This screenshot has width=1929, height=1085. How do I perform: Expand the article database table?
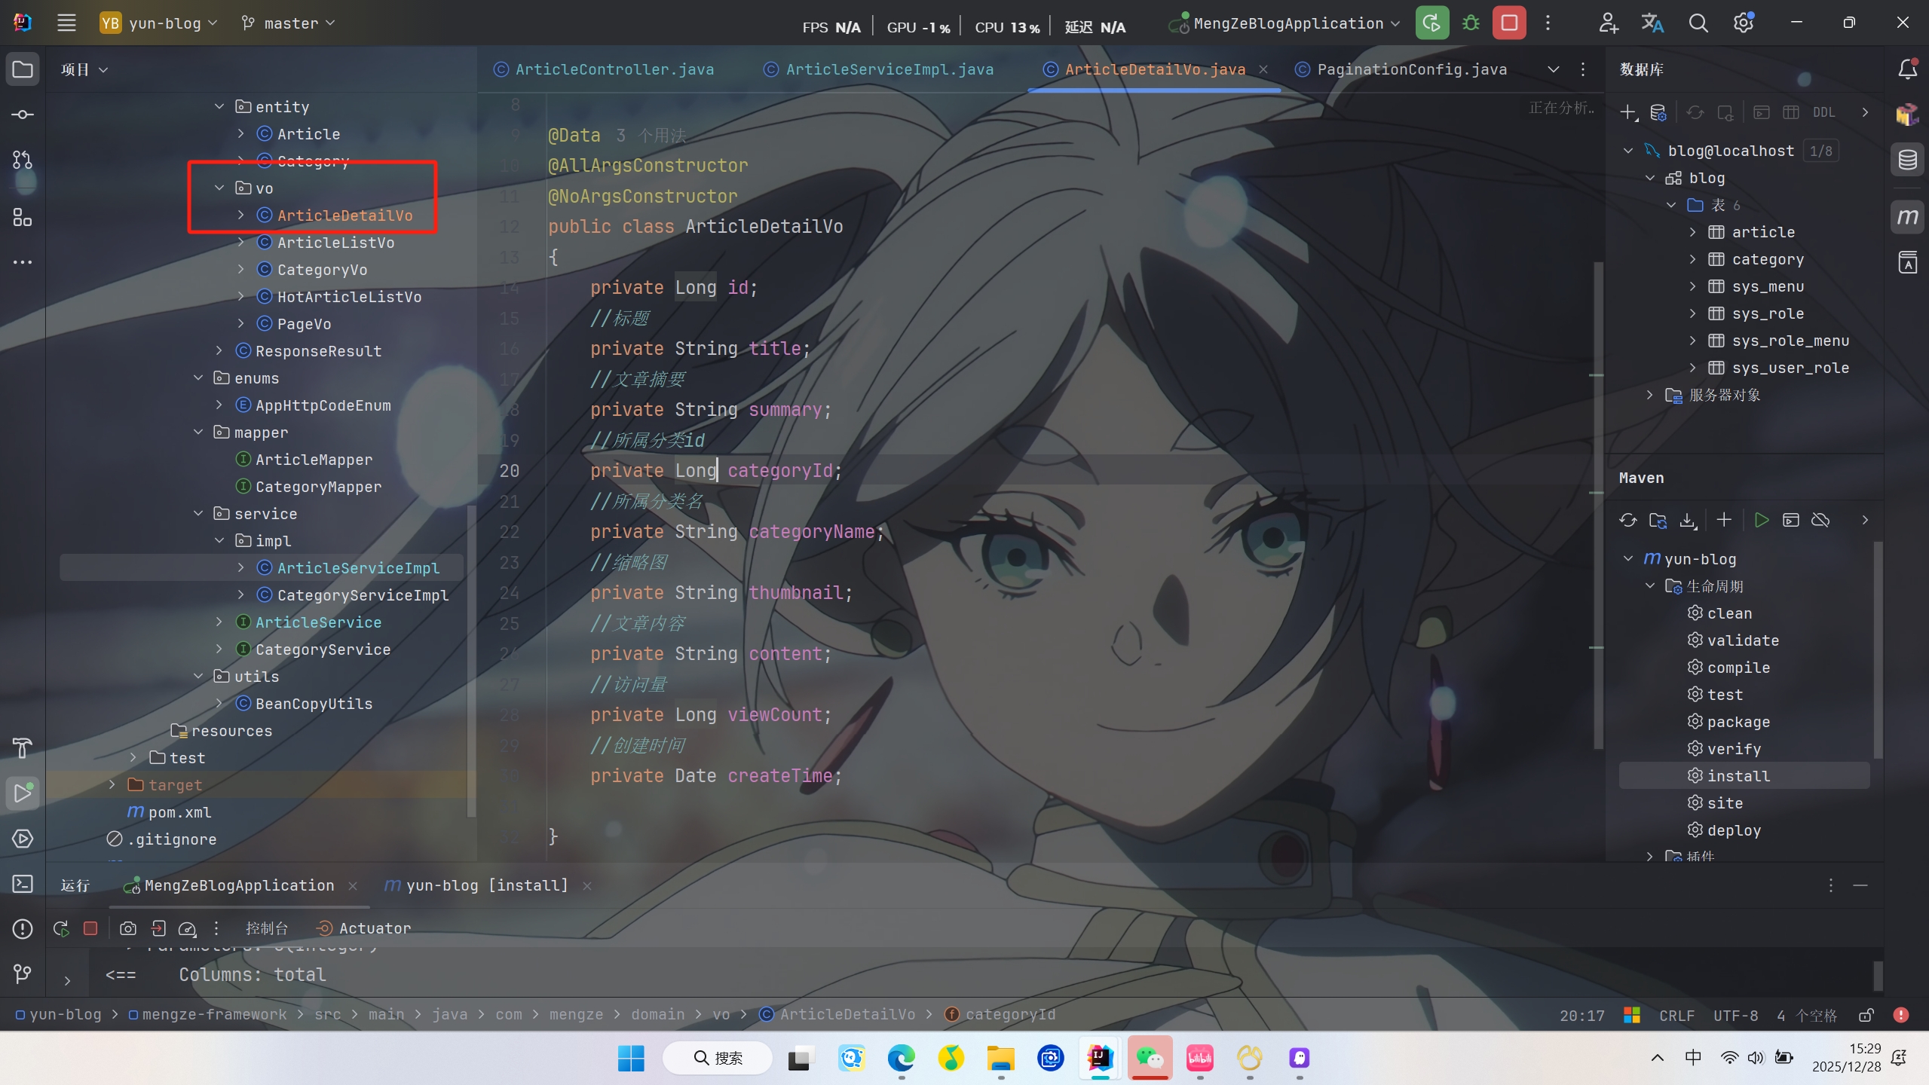[x=1692, y=232]
